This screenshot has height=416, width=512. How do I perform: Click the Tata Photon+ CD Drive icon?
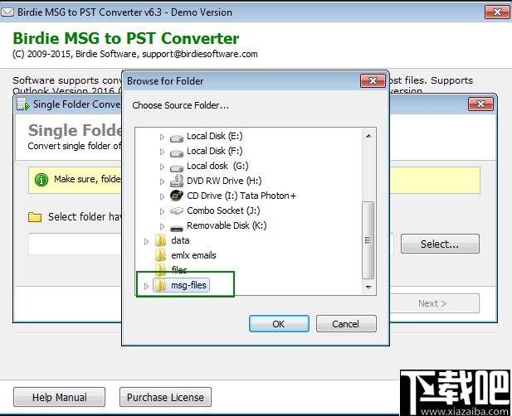click(x=177, y=196)
